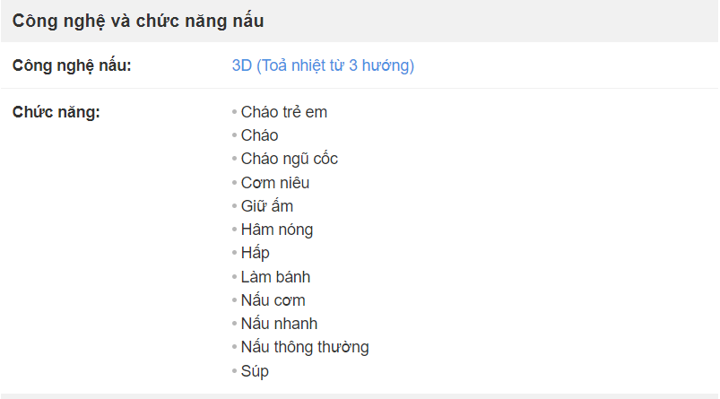Click the bullet beside Súp
The height and width of the screenshot is (399, 720).
coord(234,370)
